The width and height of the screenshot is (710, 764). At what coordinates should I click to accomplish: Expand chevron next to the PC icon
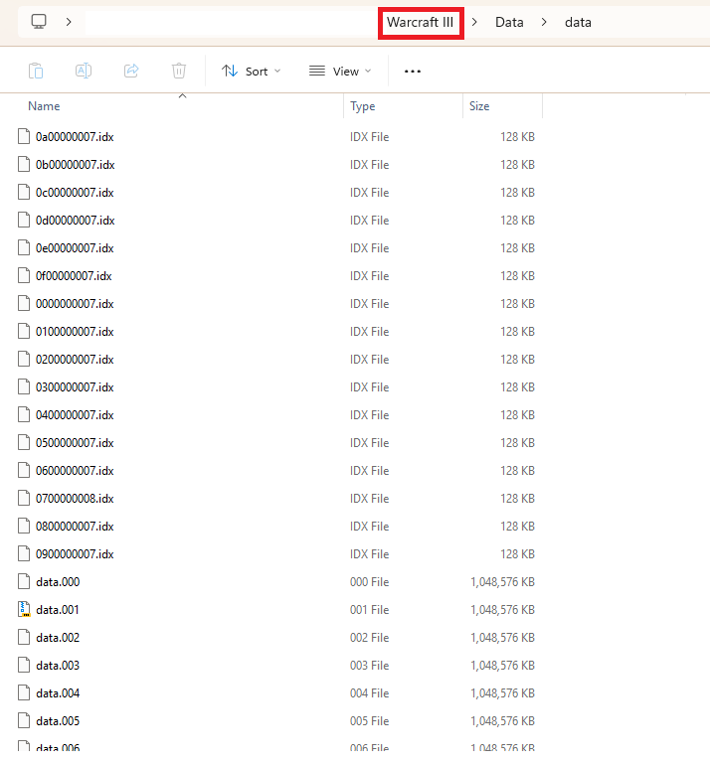[x=69, y=22]
